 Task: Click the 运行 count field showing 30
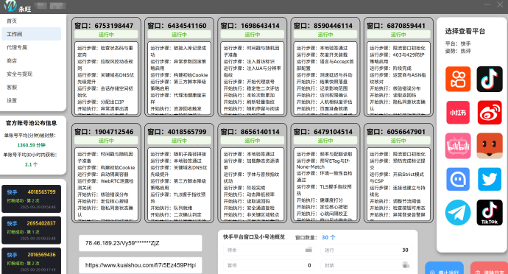(x=367, y=250)
